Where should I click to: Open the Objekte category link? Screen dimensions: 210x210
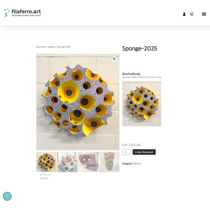137,164
